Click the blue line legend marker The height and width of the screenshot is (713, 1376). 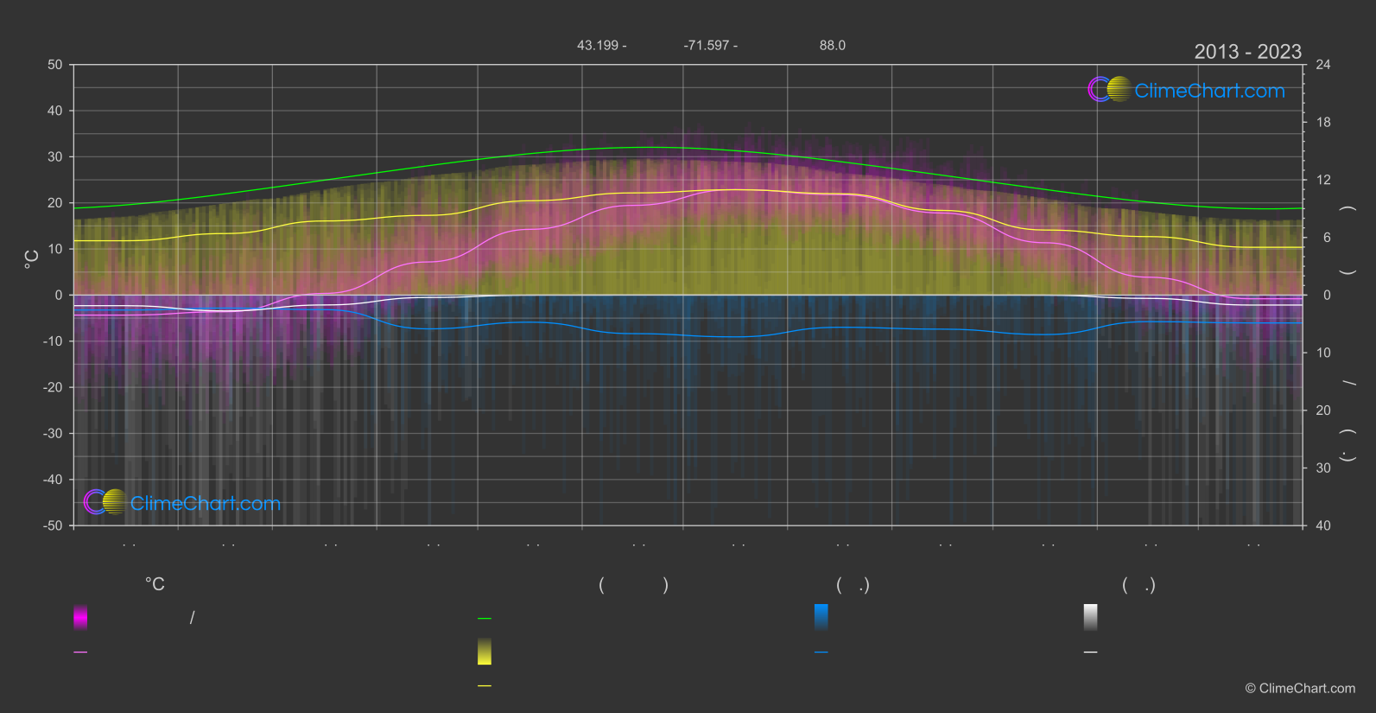821,653
